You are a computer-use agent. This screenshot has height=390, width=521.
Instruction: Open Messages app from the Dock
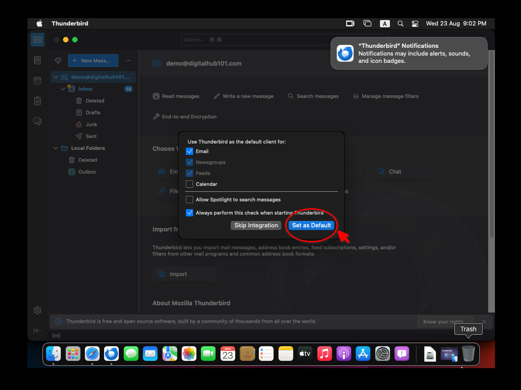[x=131, y=354]
